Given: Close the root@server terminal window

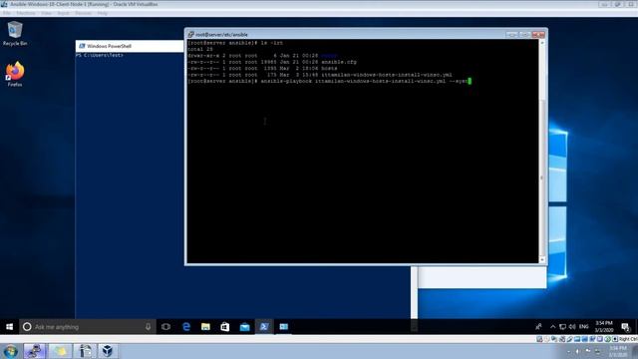Looking at the screenshot, I should click(538, 35).
